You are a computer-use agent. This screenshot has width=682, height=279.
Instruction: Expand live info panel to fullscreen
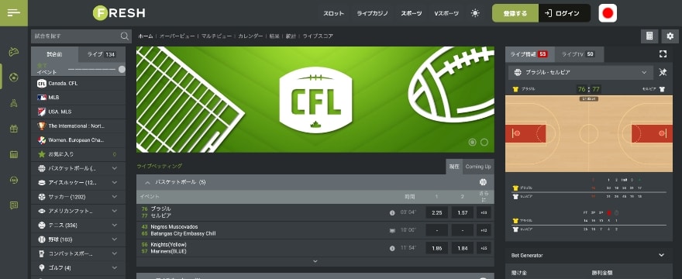coord(663,54)
